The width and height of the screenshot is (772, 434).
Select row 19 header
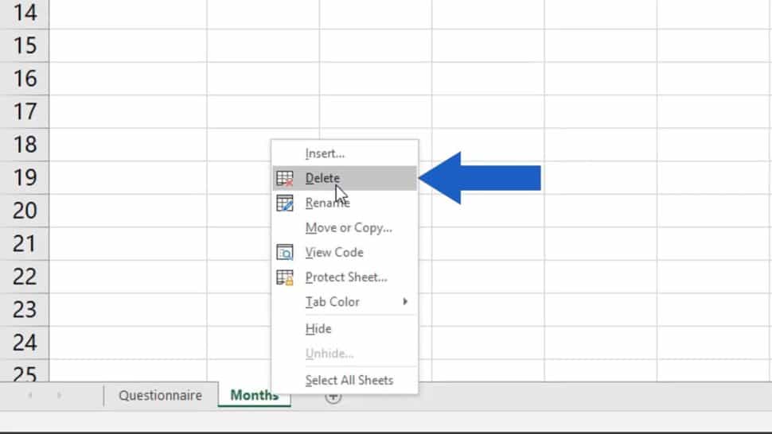[25, 177]
